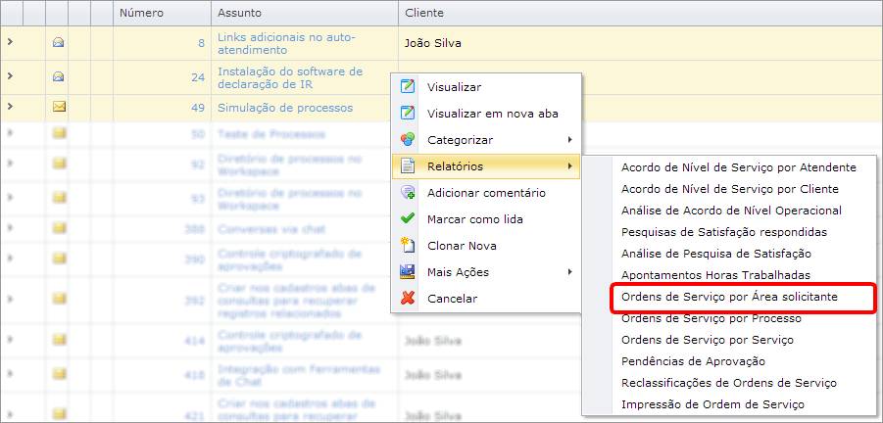Sort by the Assunto column header
883x423 pixels.
pos(239,13)
